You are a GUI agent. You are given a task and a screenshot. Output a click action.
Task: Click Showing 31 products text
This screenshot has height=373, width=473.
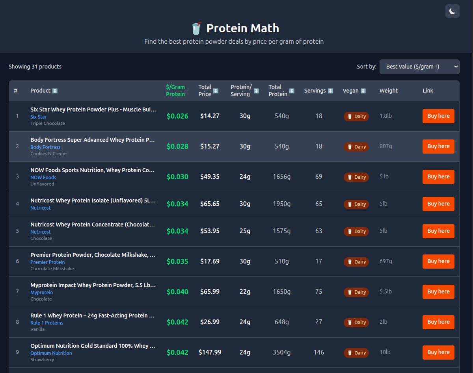(x=35, y=67)
